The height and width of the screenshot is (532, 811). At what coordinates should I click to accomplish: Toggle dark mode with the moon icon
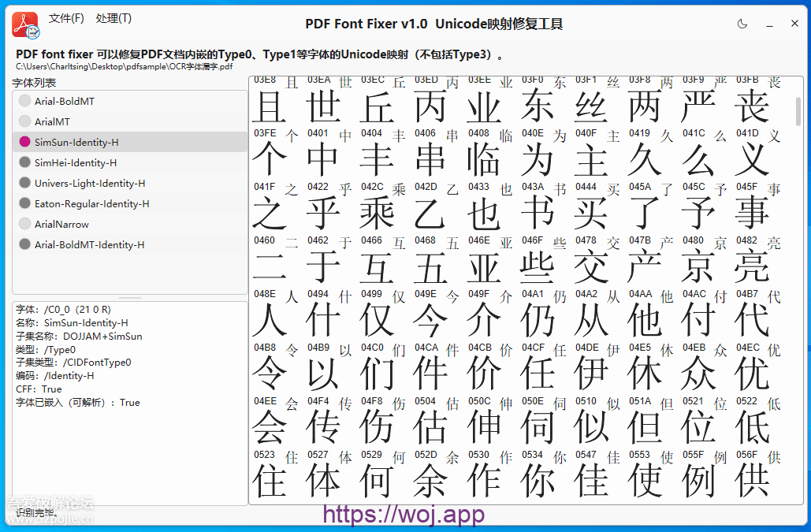point(742,24)
